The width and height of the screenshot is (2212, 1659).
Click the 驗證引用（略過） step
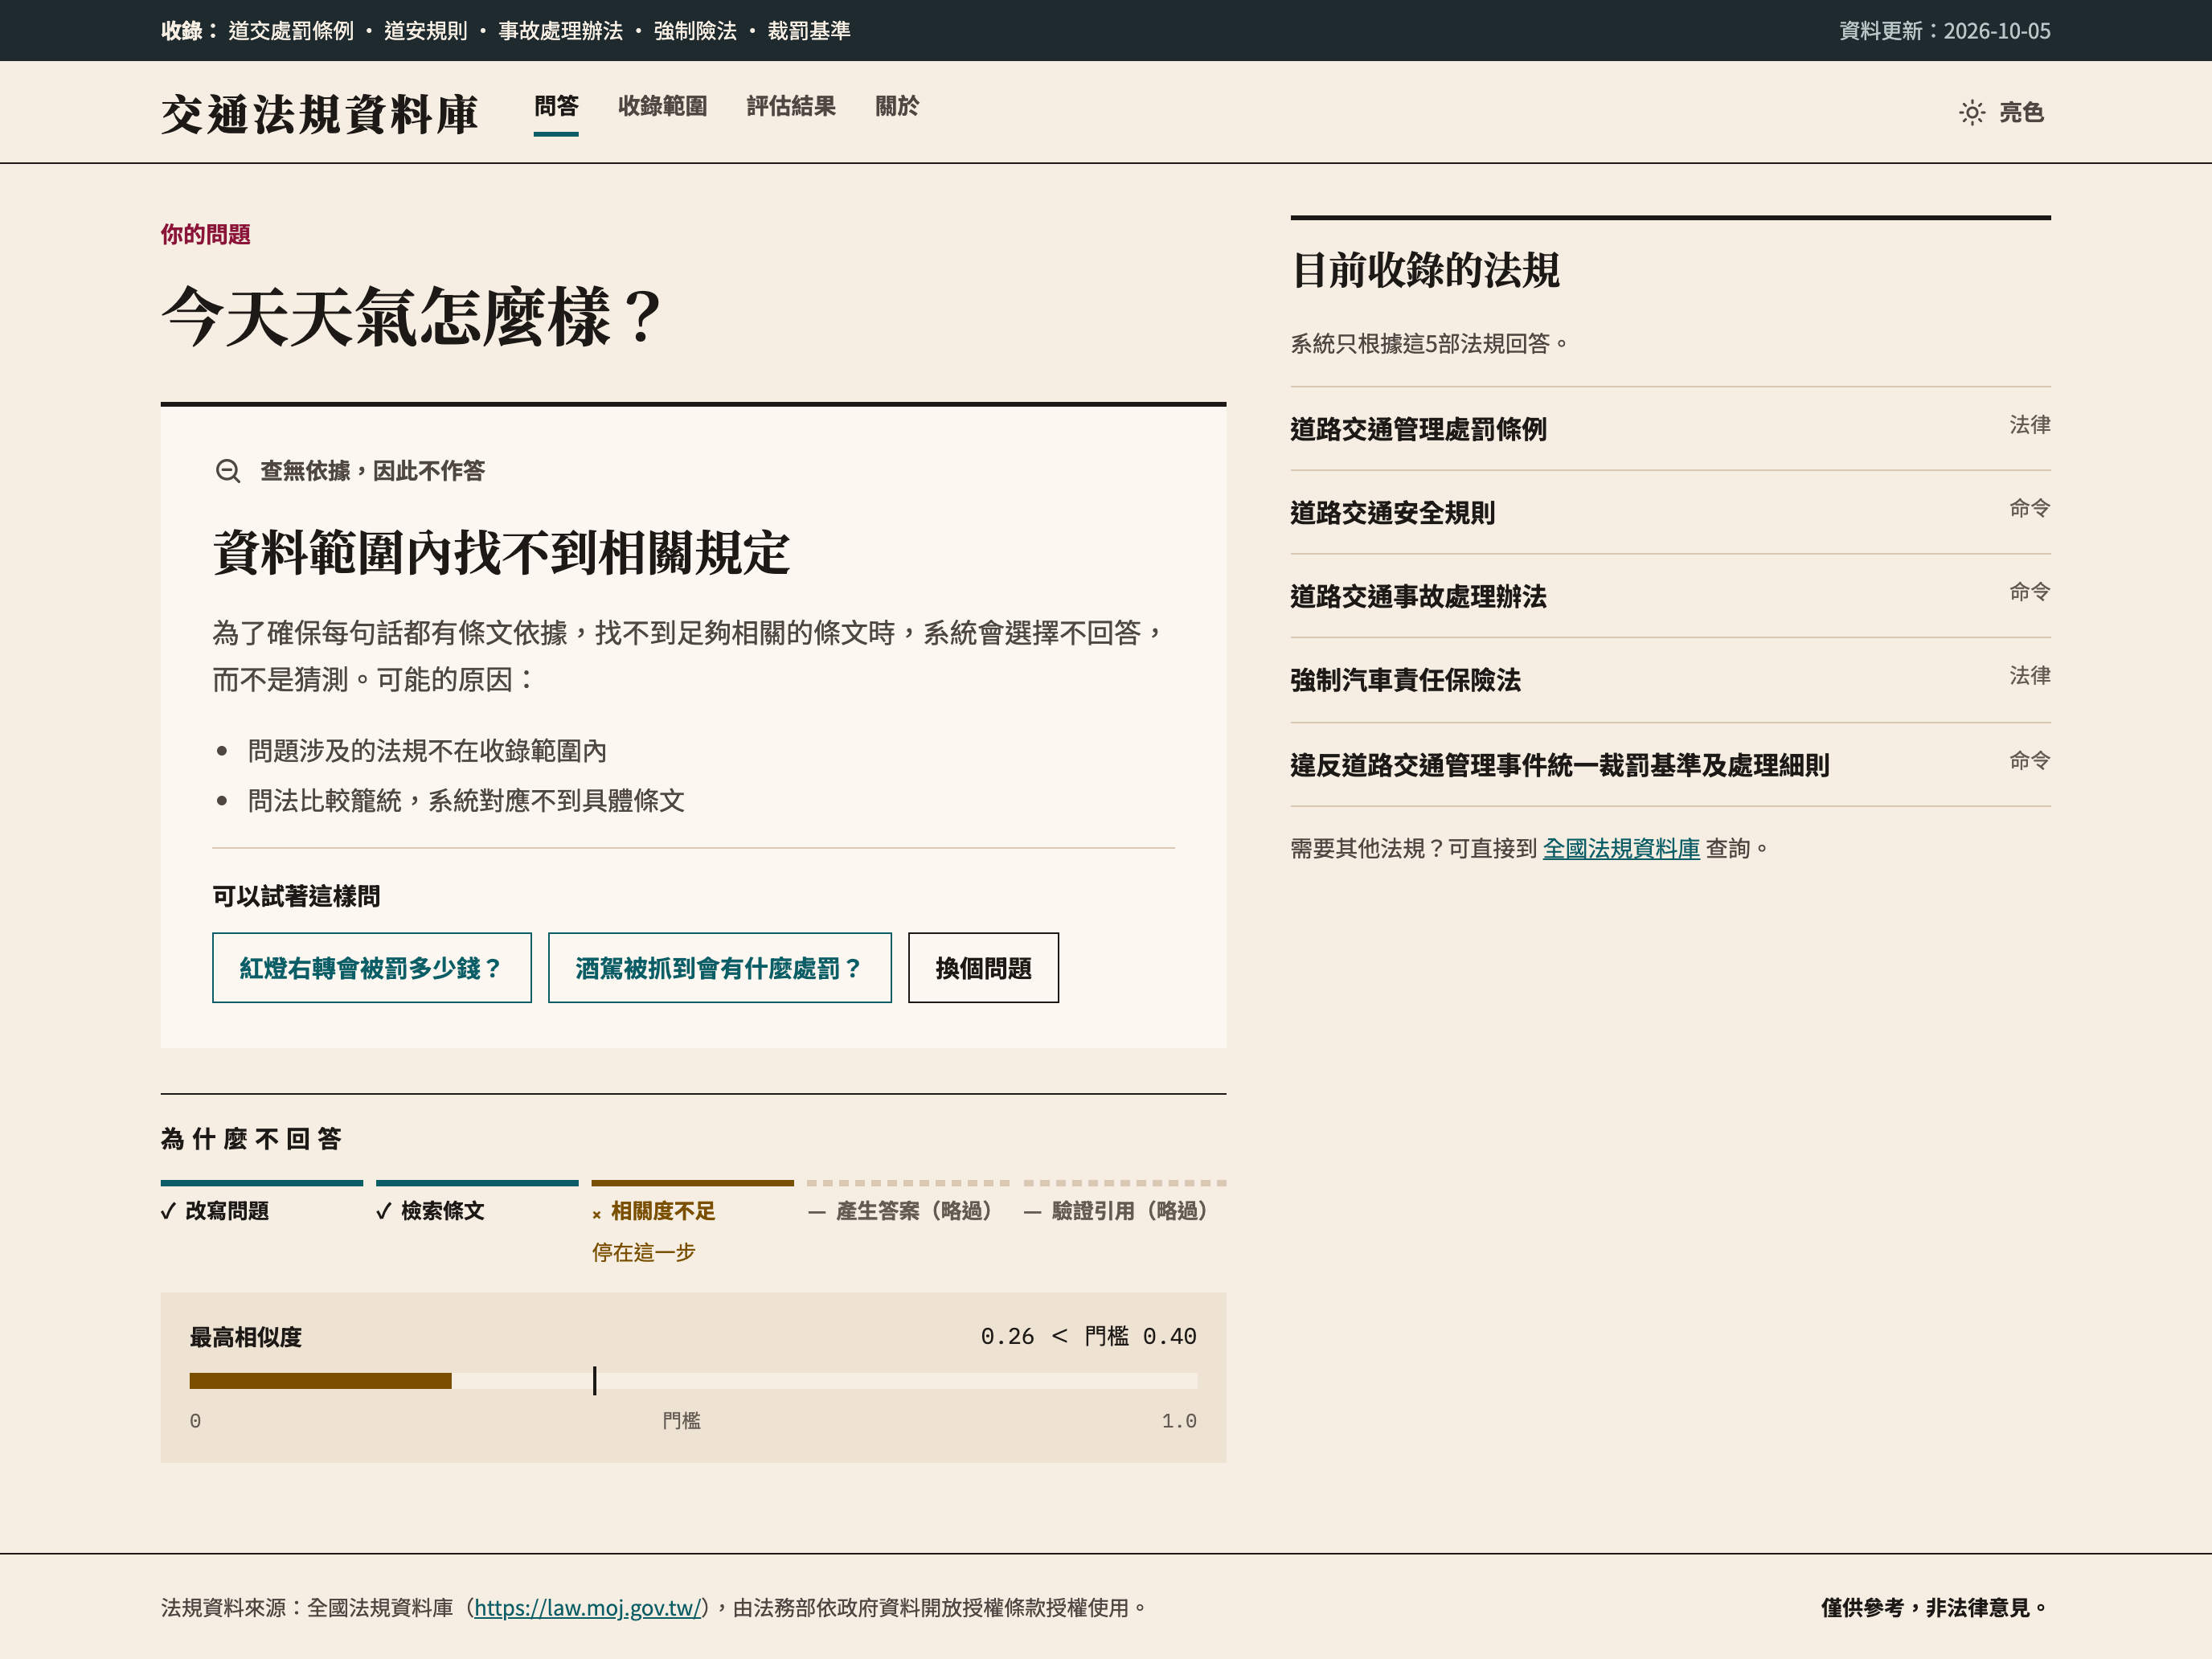pos(1124,1203)
